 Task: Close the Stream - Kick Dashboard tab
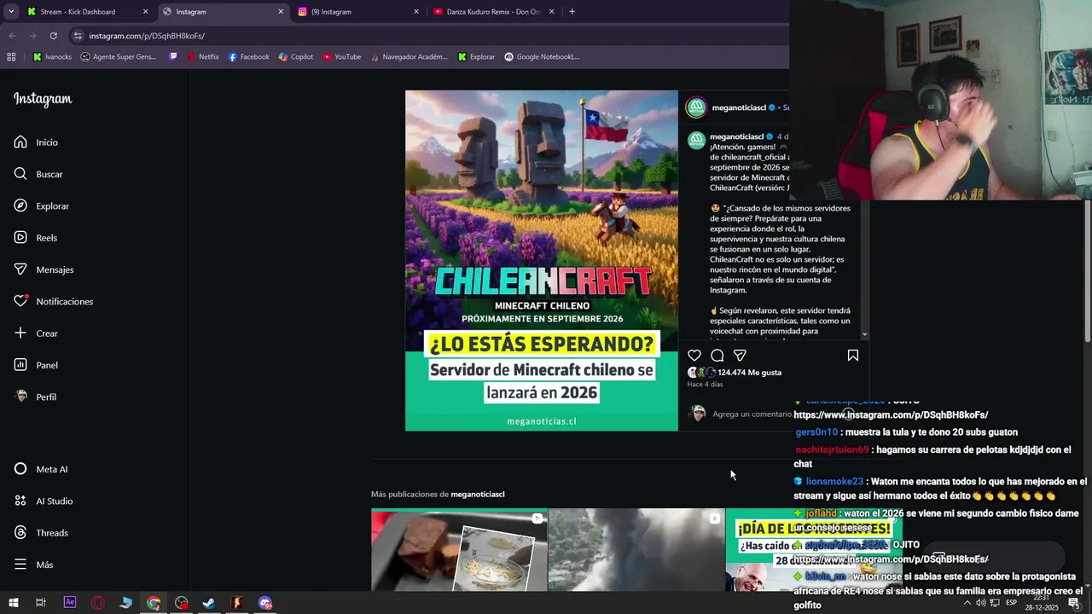tap(145, 12)
